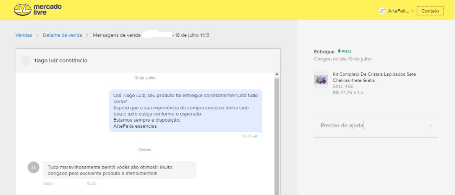Open the Contato link in header

click(430, 11)
